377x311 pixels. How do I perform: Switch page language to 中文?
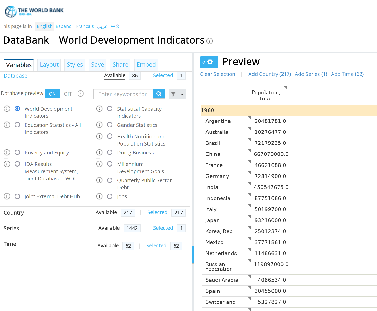(x=115, y=26)
